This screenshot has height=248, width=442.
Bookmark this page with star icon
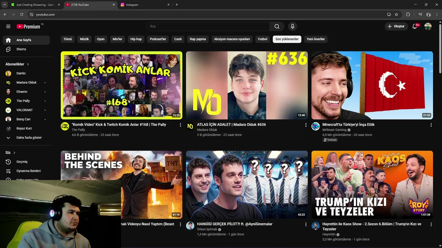point(396,14)
